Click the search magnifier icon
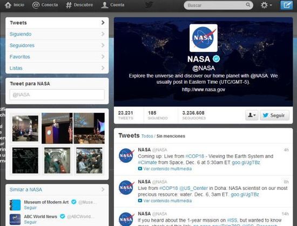The image size is (297, 226). point(248,4)
